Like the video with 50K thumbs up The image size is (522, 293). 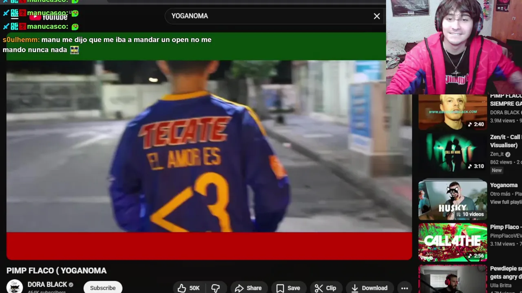click(189, 288)
